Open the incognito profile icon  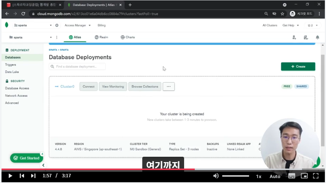coord(293,14)
